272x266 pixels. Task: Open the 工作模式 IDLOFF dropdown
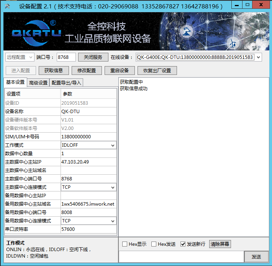point(88,145)
